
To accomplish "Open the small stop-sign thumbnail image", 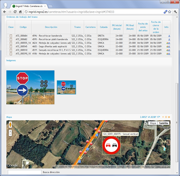I will [67, 88].
